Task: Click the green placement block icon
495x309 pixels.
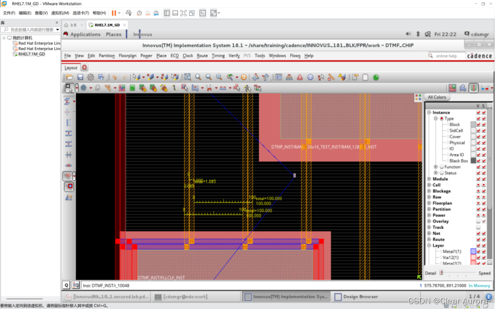Action: click(132, 88)
